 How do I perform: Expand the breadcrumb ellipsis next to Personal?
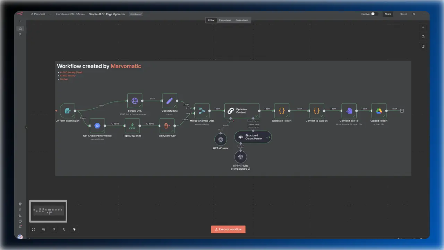[50, 14]
